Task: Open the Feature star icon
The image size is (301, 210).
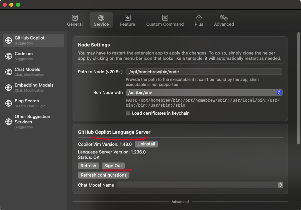Action: [127, 18]
